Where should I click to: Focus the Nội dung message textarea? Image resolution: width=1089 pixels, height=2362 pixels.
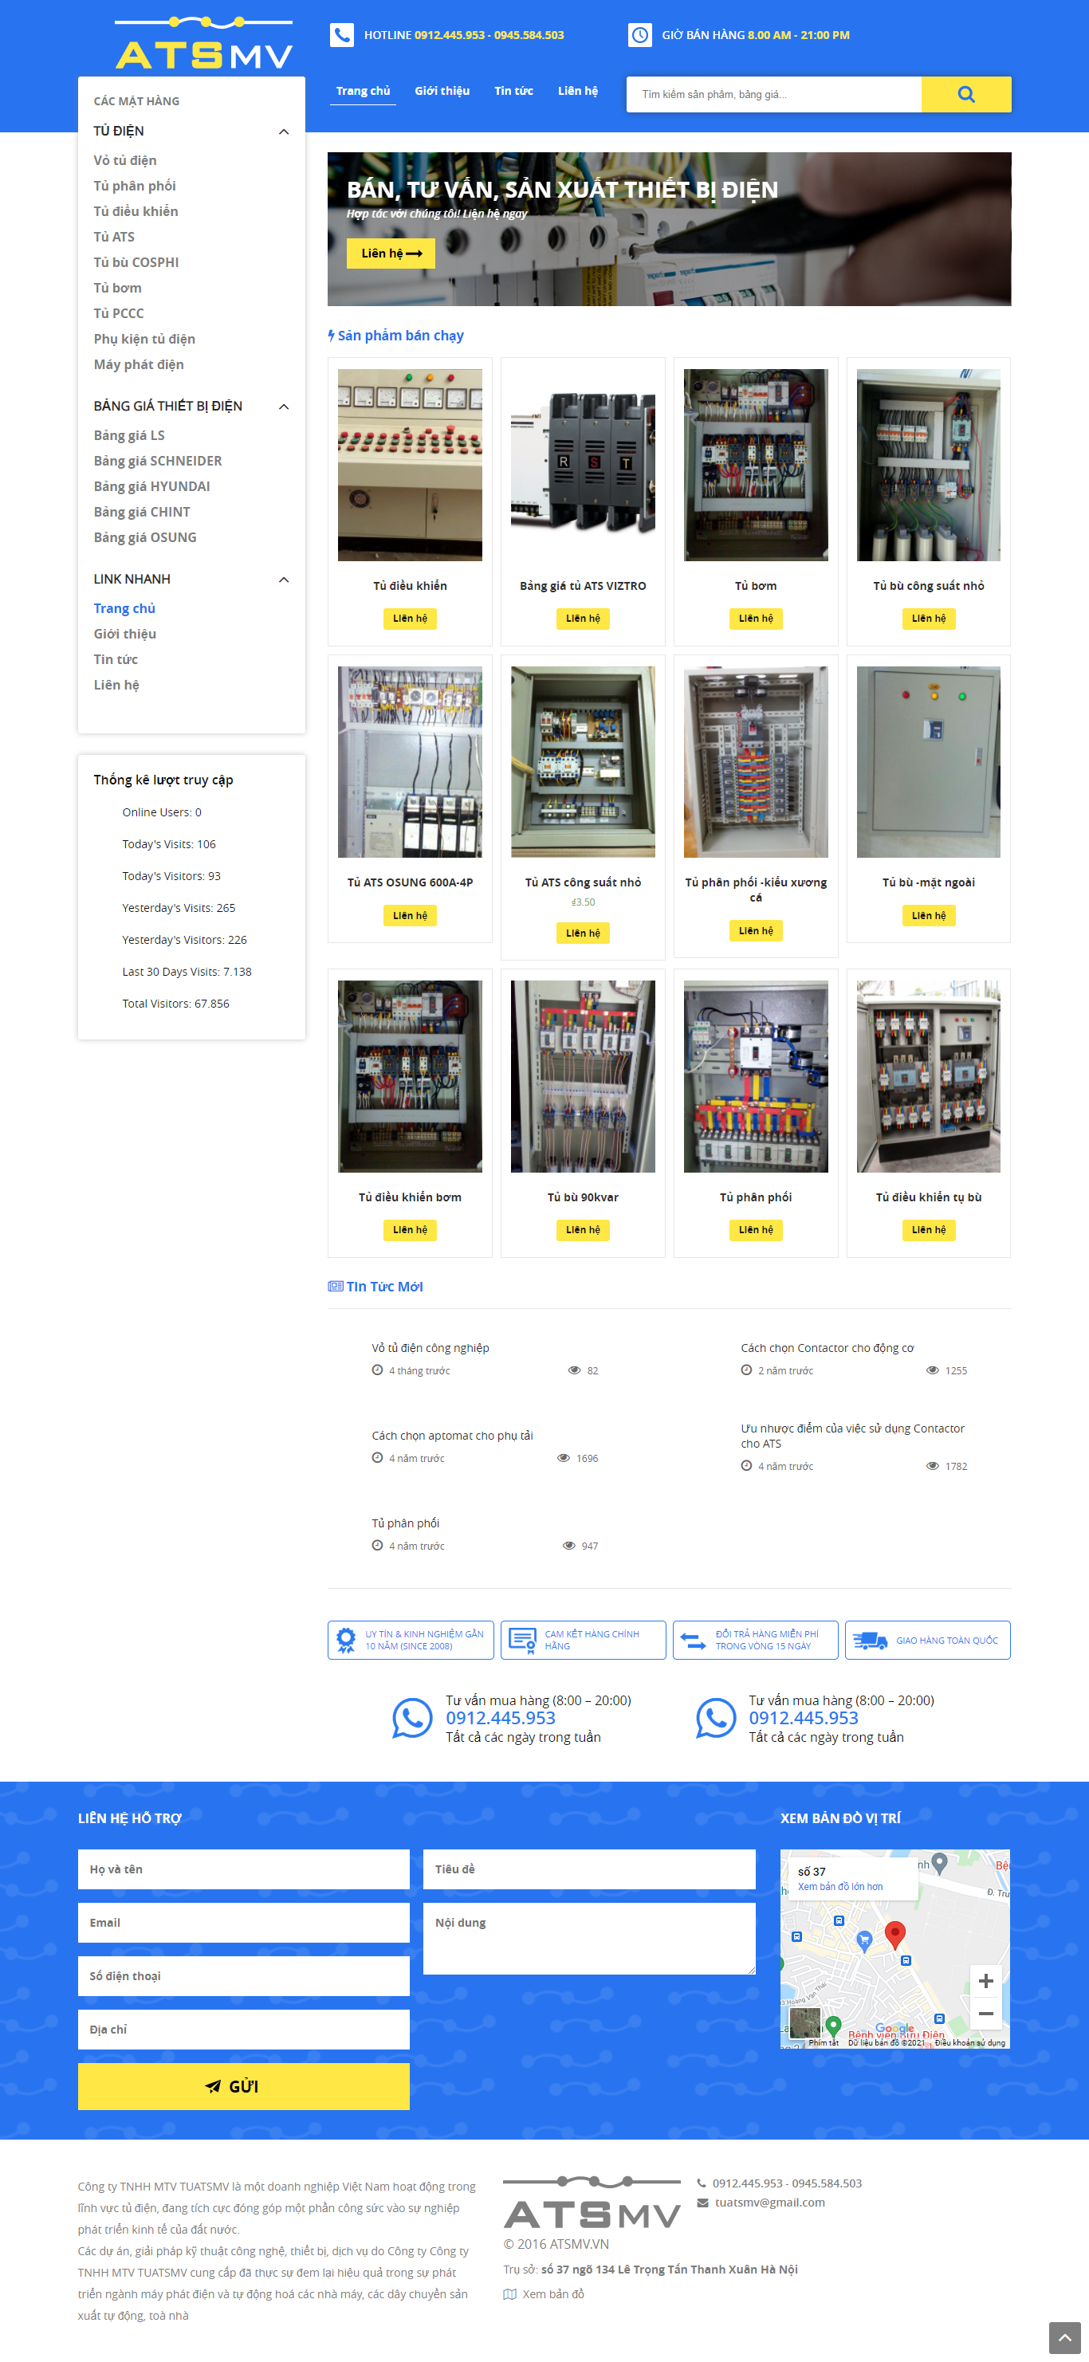pyautogui.click(x=589, y=1939)
